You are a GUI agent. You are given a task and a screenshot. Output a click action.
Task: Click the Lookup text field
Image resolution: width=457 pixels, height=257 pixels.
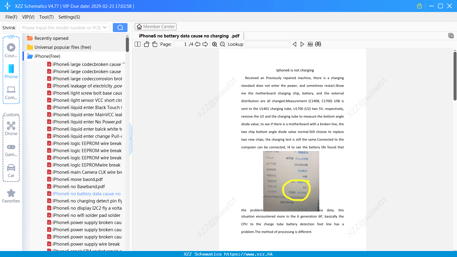(x=268, y=44)
